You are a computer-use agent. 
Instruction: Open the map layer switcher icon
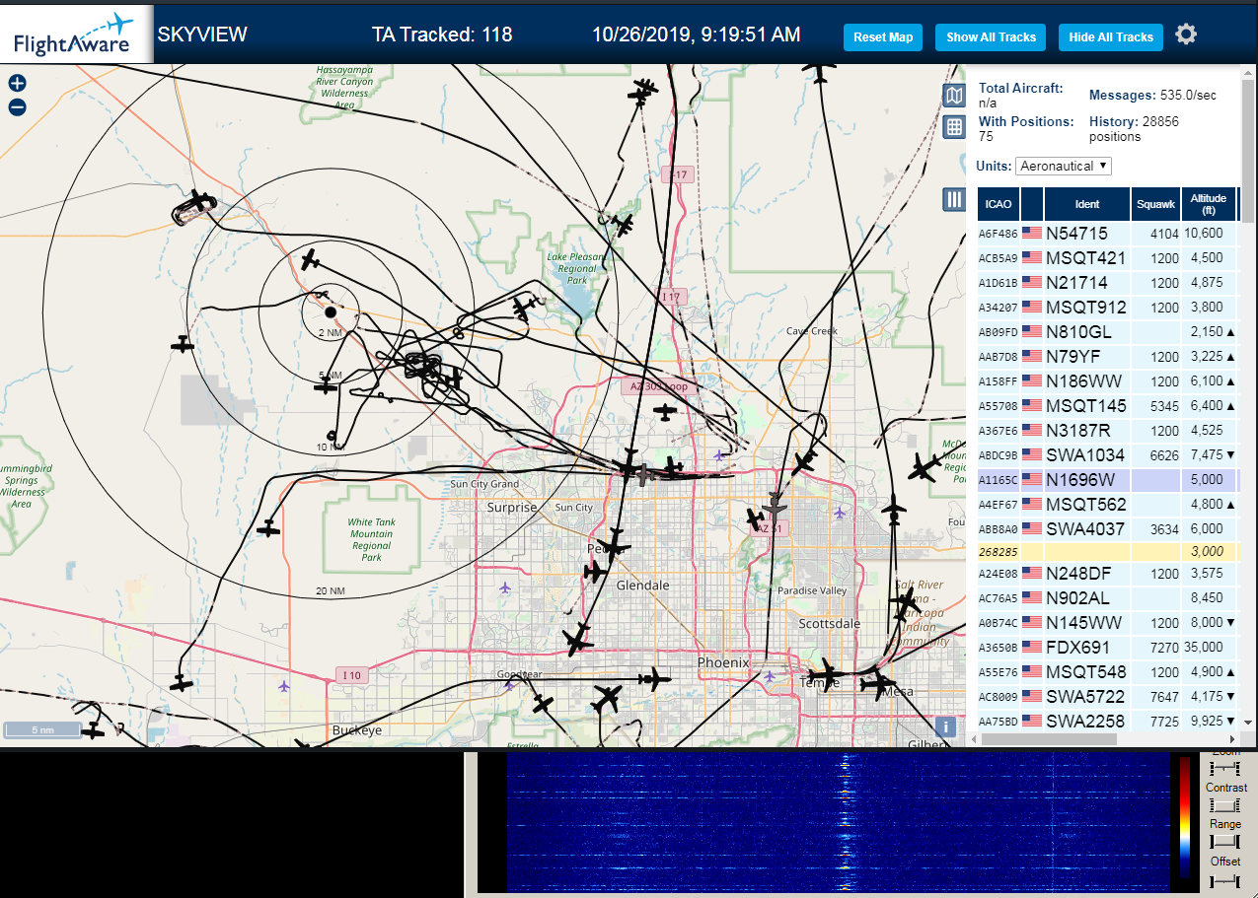coord(954,95)
